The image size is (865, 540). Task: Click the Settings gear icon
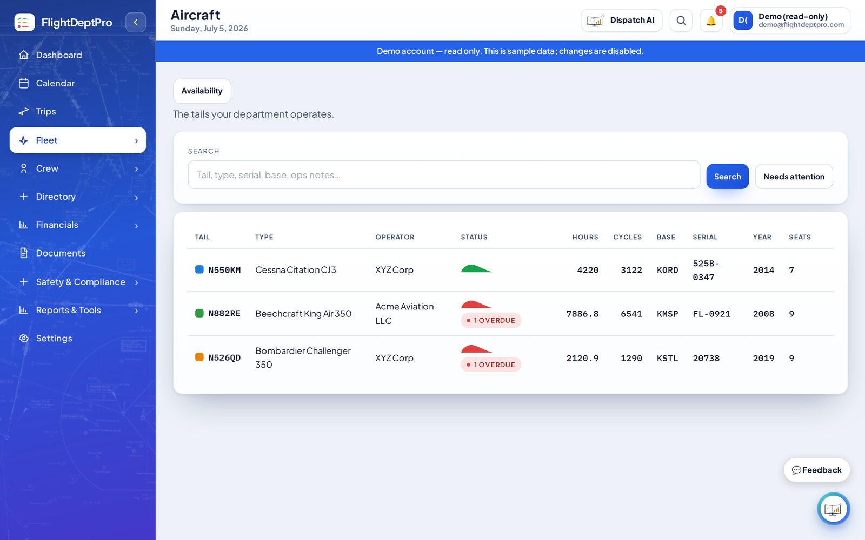(23, 338)
